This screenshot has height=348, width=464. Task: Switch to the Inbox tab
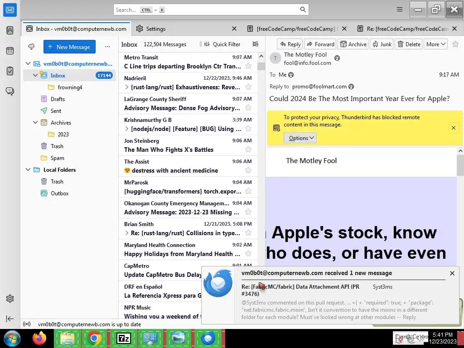click(x=76, y=29)
